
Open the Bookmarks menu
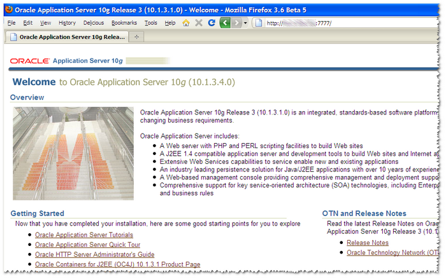(124, 23)
